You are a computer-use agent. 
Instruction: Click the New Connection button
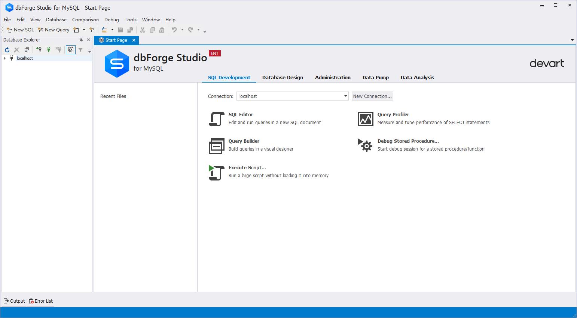[372, 96]
